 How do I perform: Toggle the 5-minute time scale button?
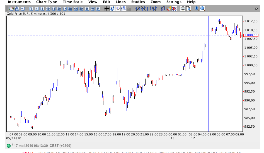pos(42,9)
